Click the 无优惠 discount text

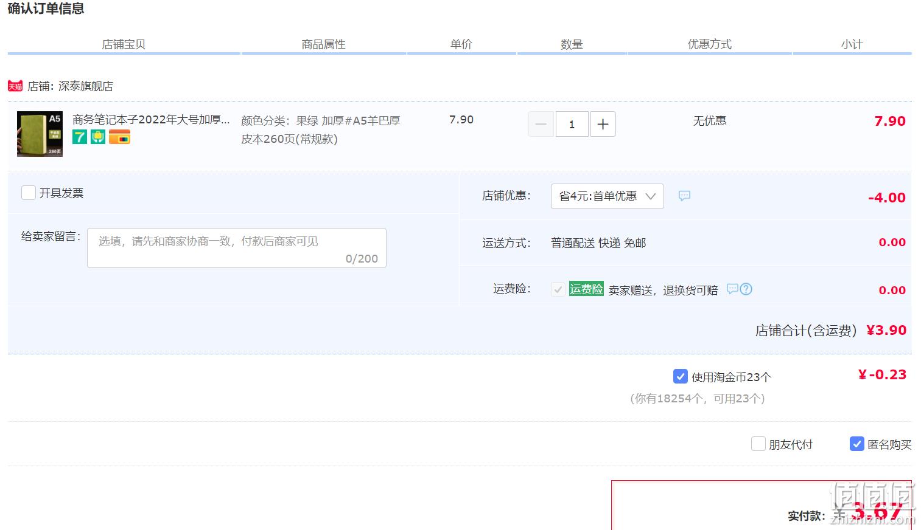coord(709,120)
